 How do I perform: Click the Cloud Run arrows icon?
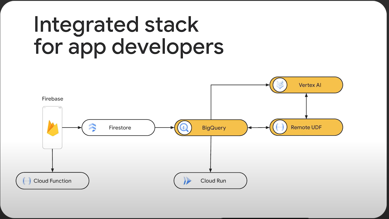pyautogui.click(x=187, y=181)
